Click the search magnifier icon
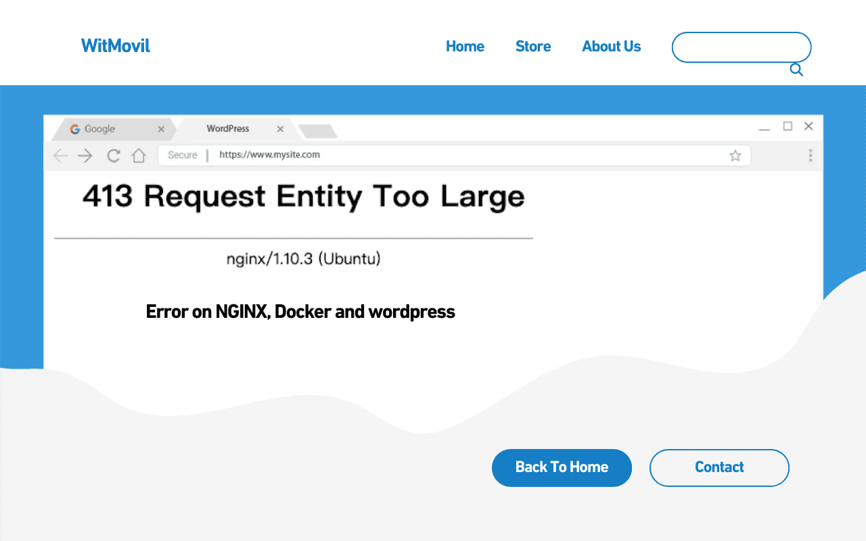 796,69
